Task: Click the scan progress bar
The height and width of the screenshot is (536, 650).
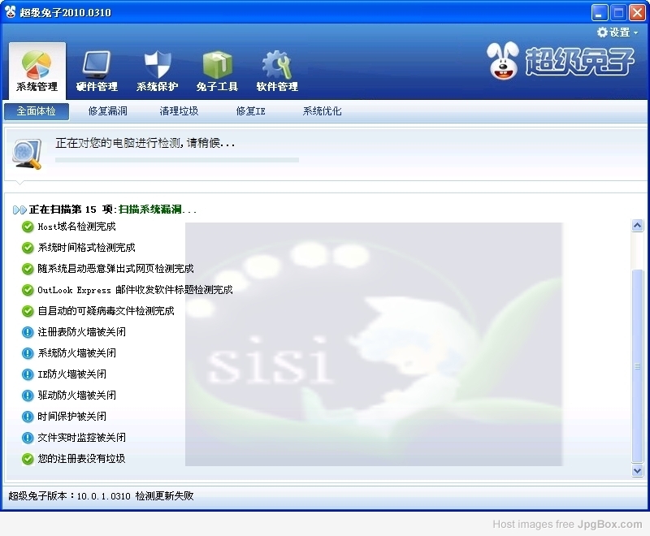Action: pyautogui.click(x=176, y=160)
